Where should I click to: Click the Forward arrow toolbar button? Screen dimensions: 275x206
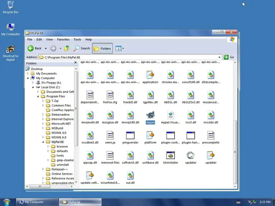(x=53, y=48)
